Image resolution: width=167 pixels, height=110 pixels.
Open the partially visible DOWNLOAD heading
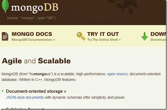[158, 34]
